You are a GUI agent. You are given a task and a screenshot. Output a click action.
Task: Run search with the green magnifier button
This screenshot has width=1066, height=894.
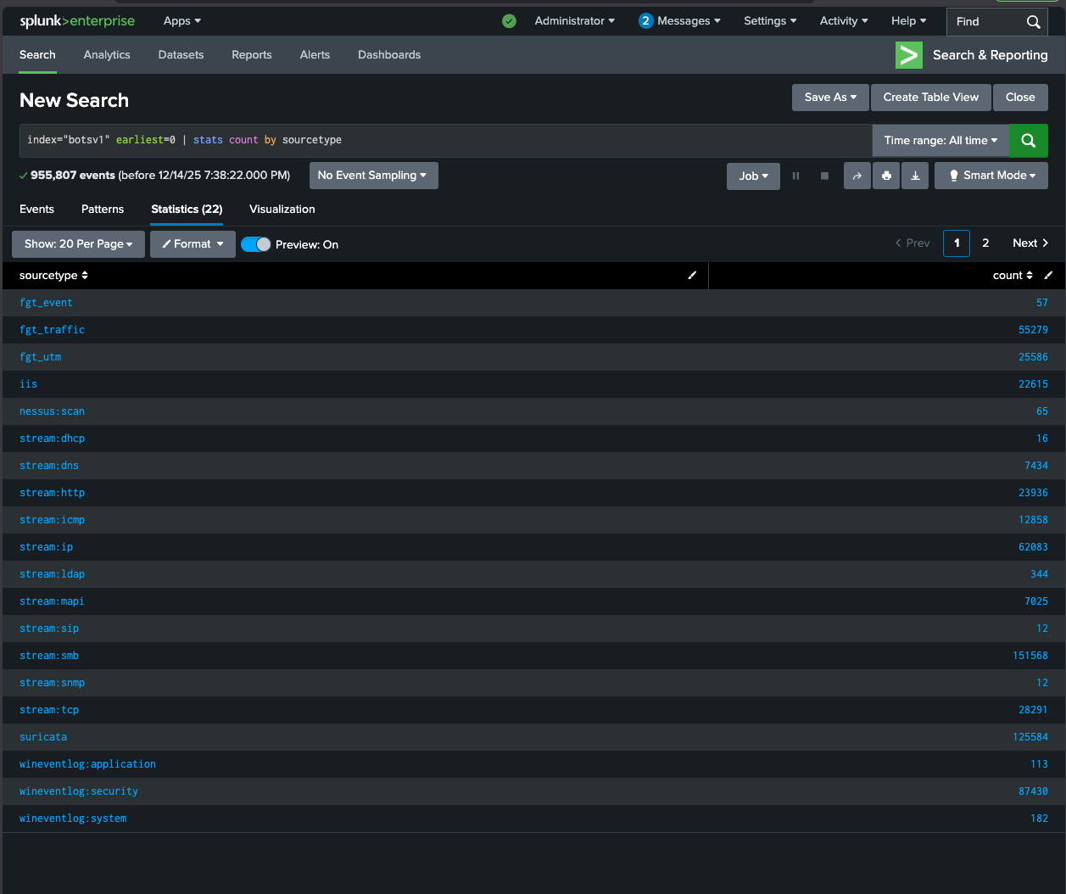point(1028,141)
